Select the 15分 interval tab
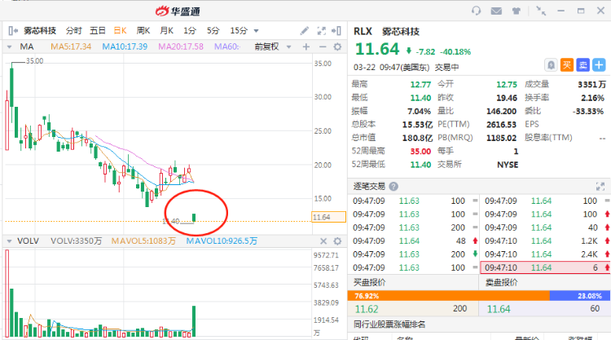Viewport: 611px width, 340px height. coord(239,30)
